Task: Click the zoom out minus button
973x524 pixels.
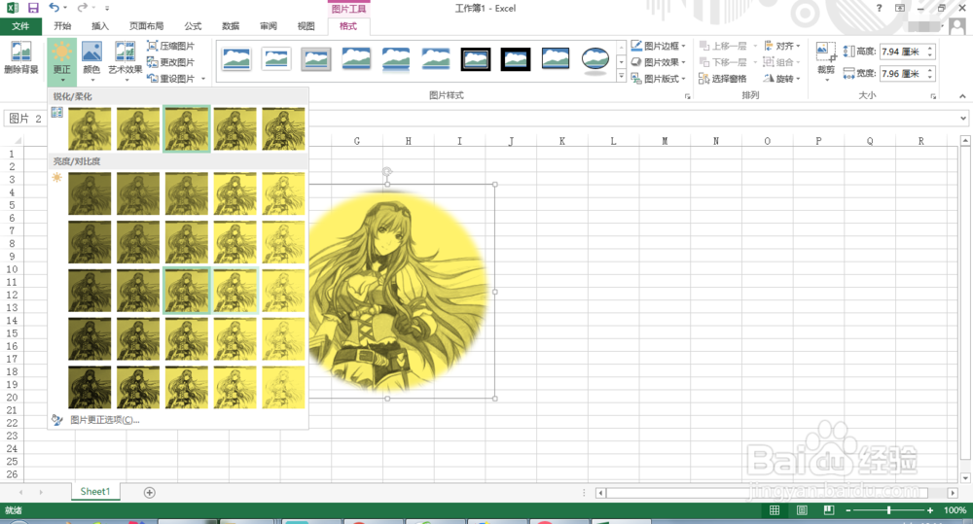Action: click(x=848, y=510)
